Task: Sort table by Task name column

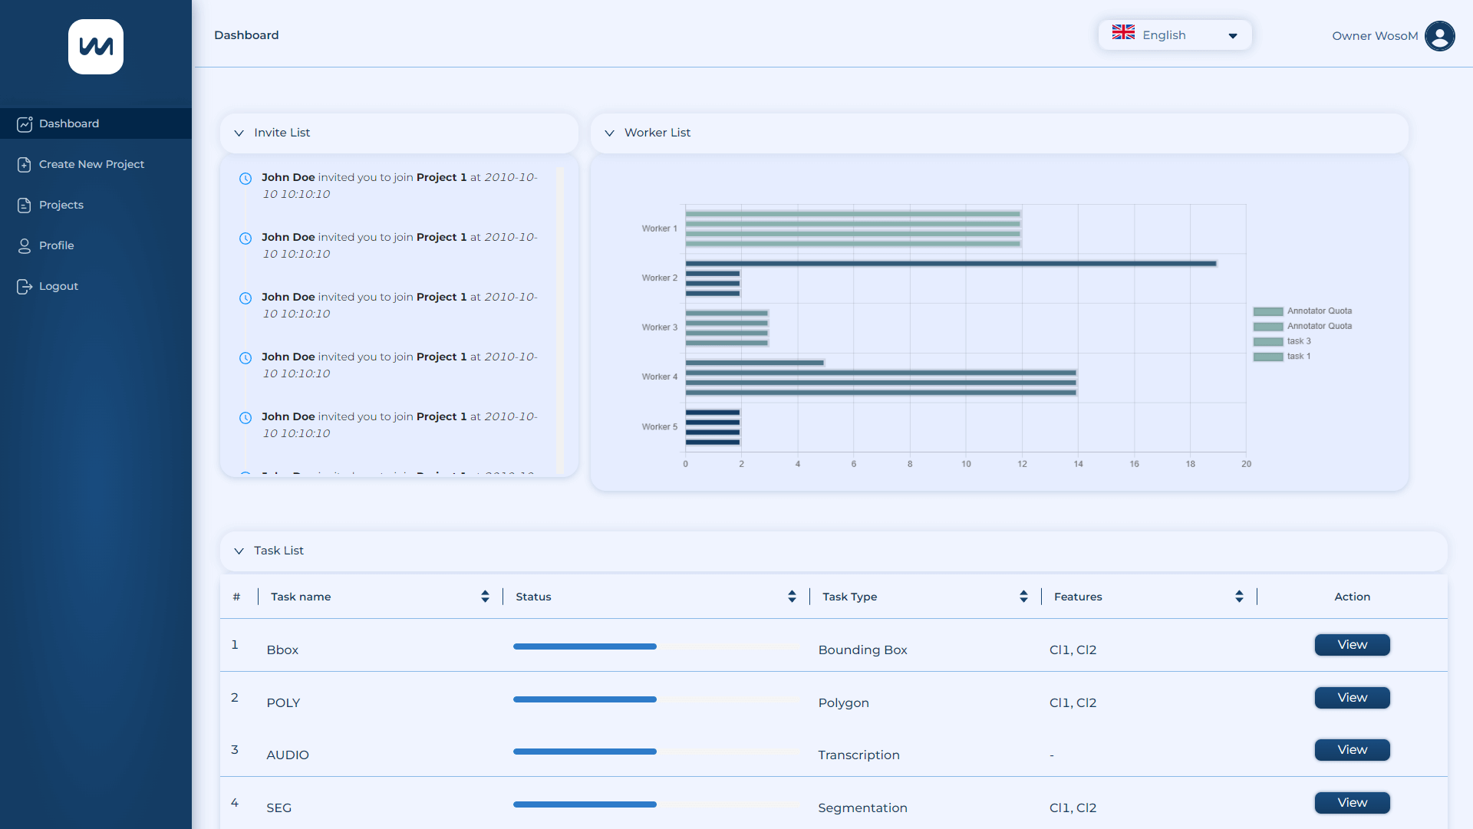Action: (485, 597)
